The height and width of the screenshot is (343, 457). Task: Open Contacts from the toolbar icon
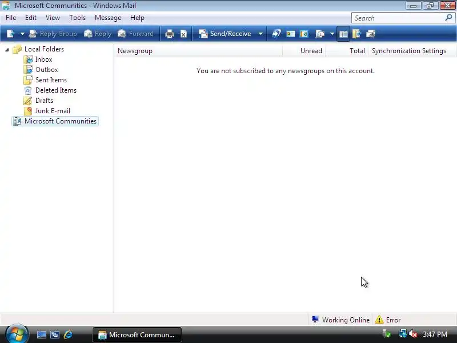[291, 34]
